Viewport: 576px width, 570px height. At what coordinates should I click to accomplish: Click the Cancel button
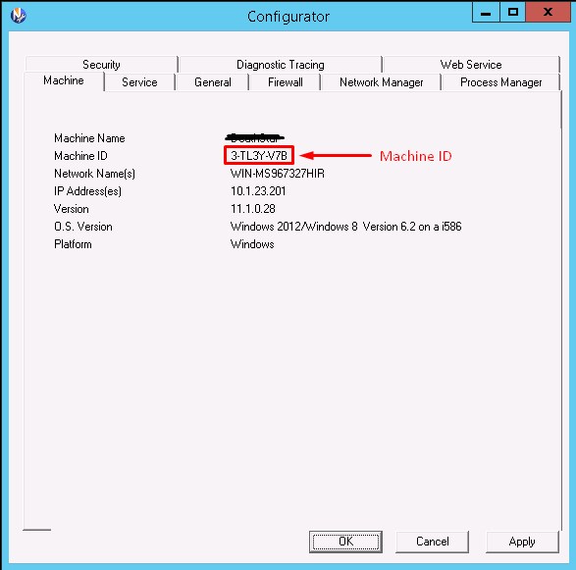(x=433, y=542)
